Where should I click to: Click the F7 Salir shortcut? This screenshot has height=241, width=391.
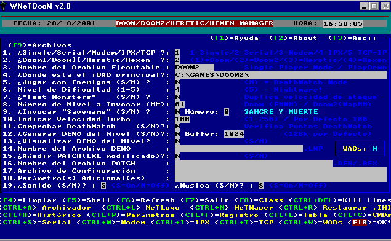204,200
